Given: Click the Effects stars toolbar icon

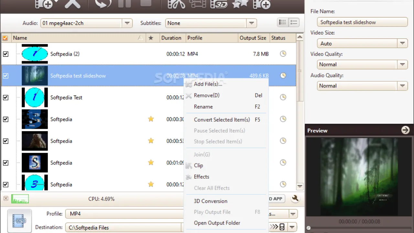Looking at the screenshot, I should pos(240,3).
